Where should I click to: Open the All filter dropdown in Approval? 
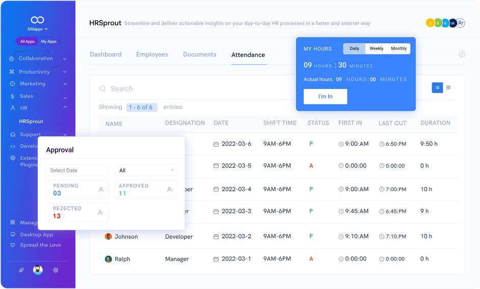tap(146, 170)
